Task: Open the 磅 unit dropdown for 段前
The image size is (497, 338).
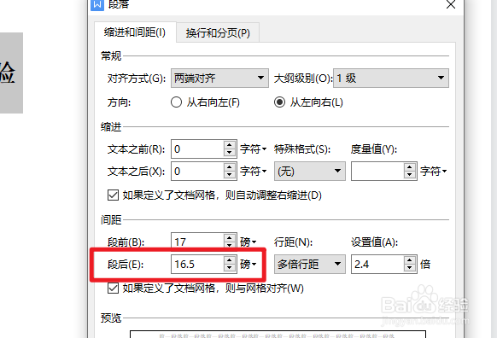Action: (x=248, y=242)
